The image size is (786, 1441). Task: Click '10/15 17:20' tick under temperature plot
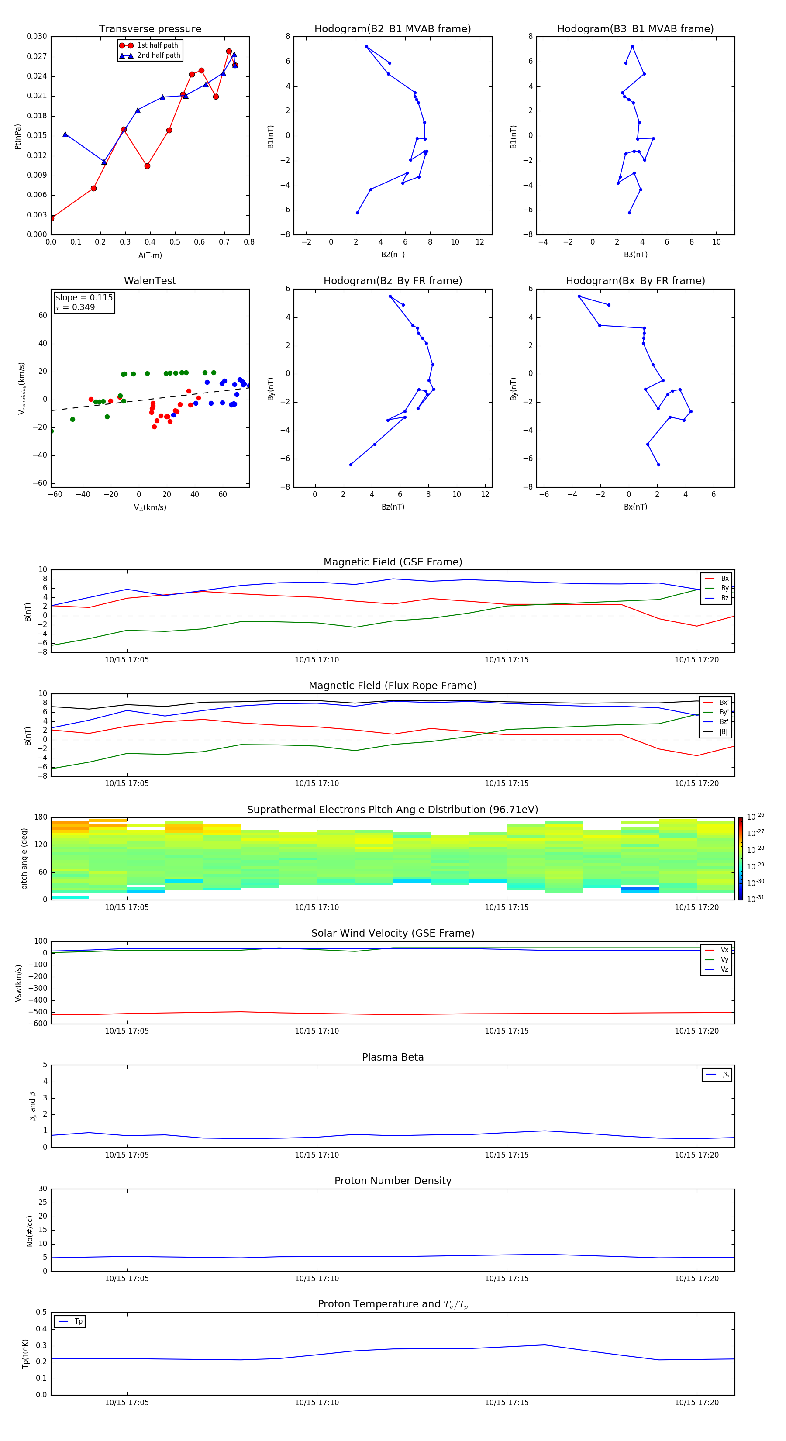click(x=696, y=1403)
